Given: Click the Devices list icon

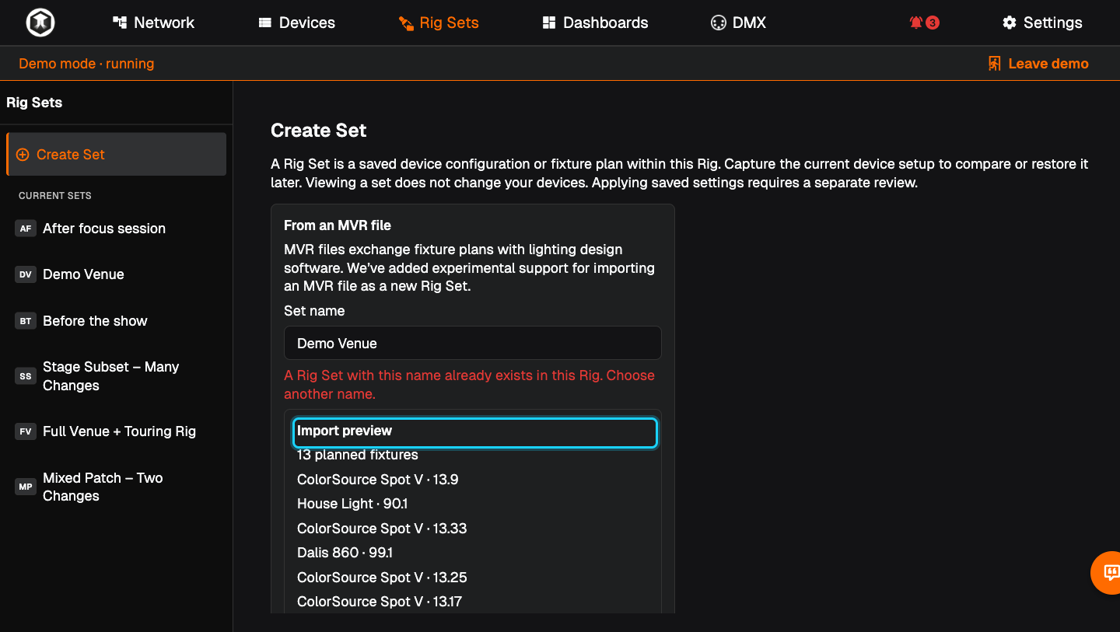Looking at the screenshot, I should pos(265,23).
